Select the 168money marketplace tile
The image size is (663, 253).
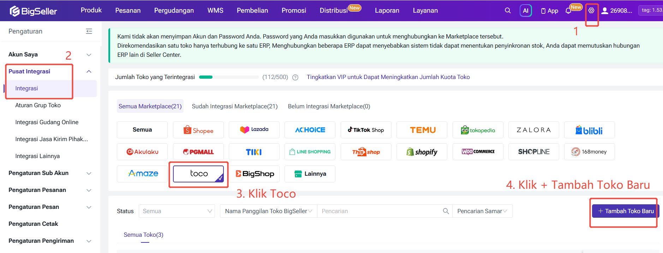pyautogui.click(x=590, y=152)
